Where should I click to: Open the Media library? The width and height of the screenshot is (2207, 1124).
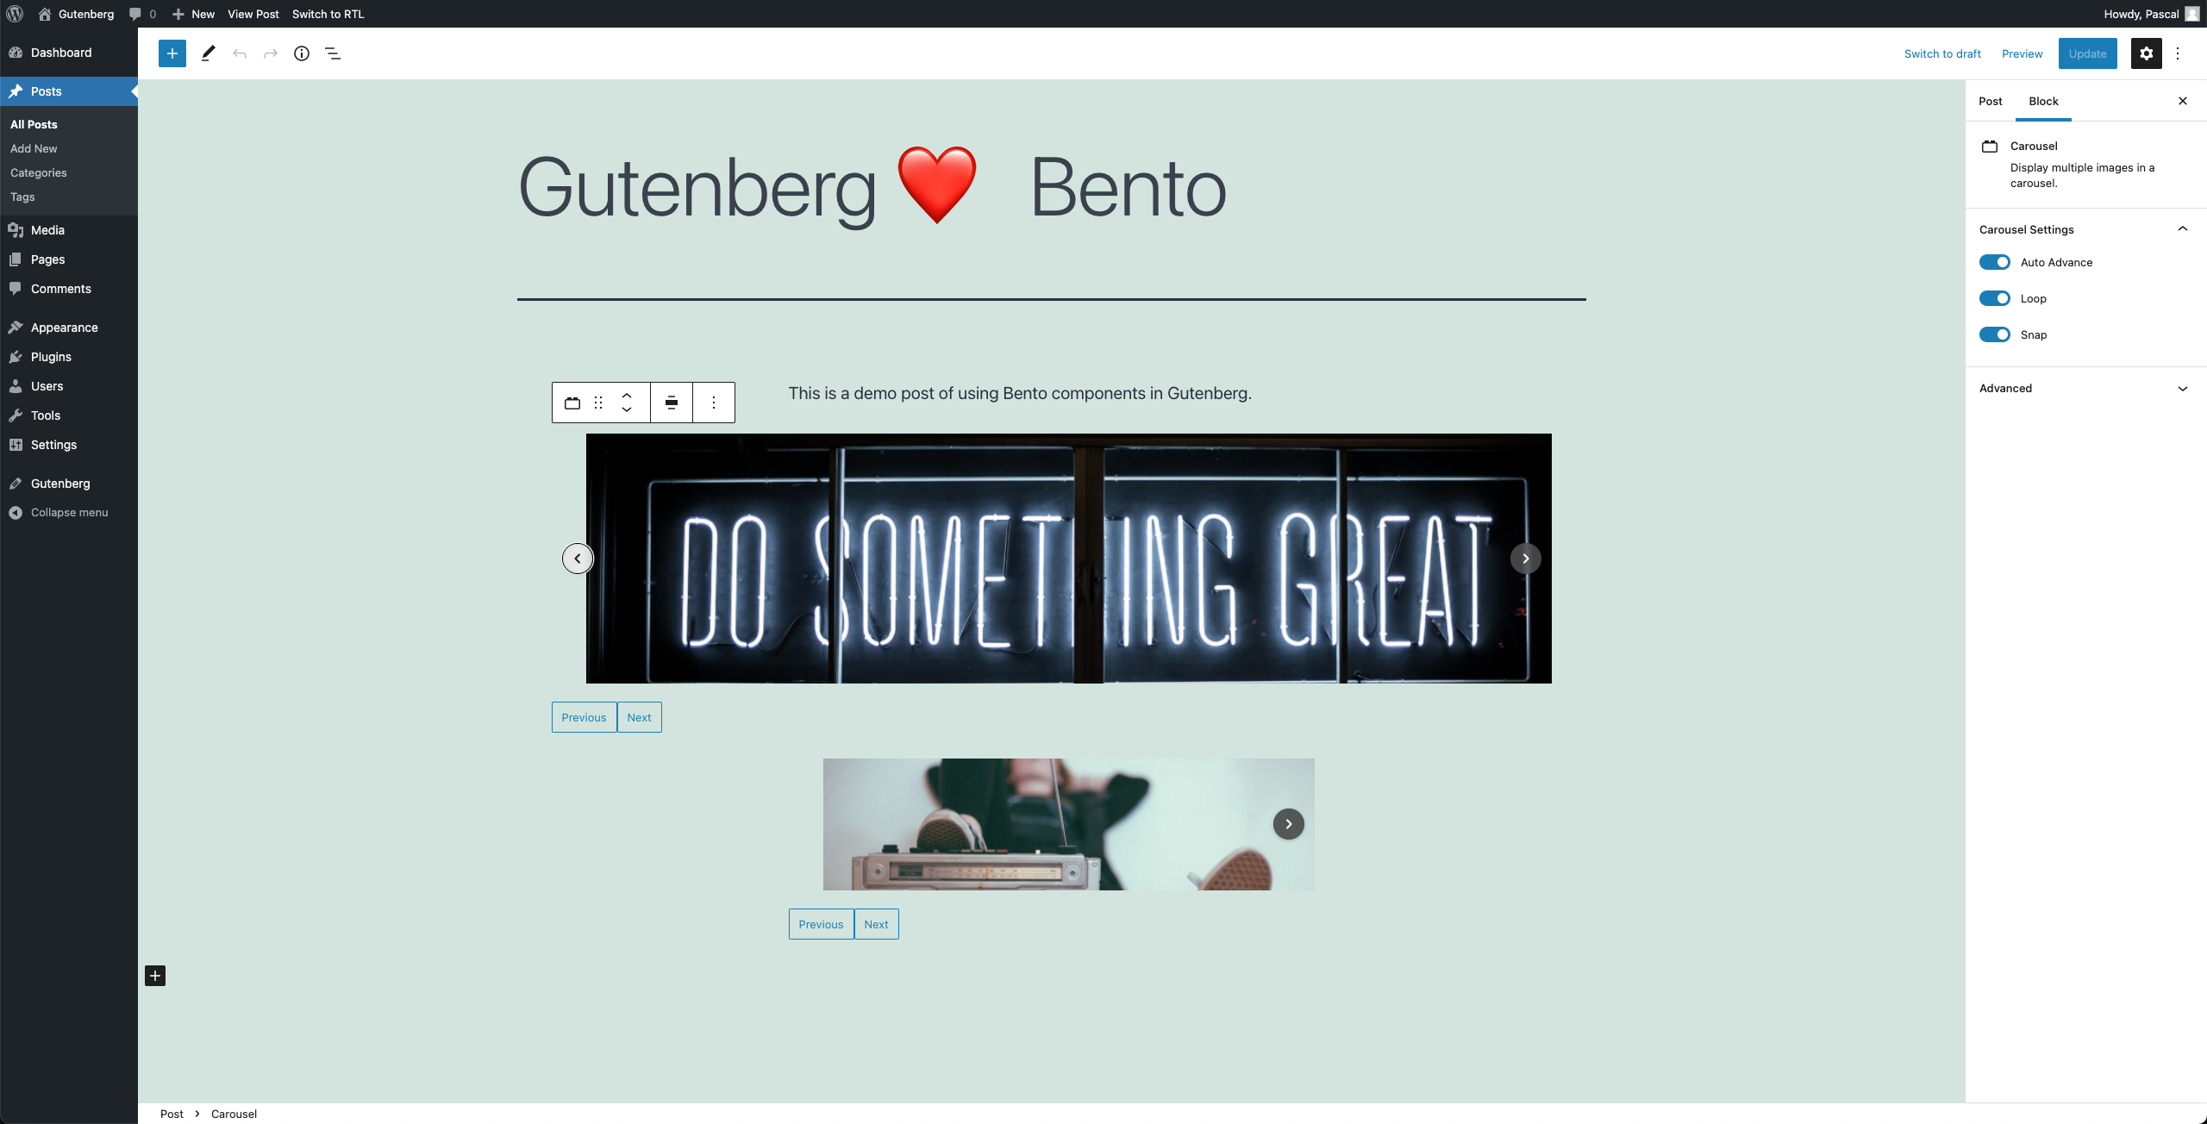(x=69, y=230)
